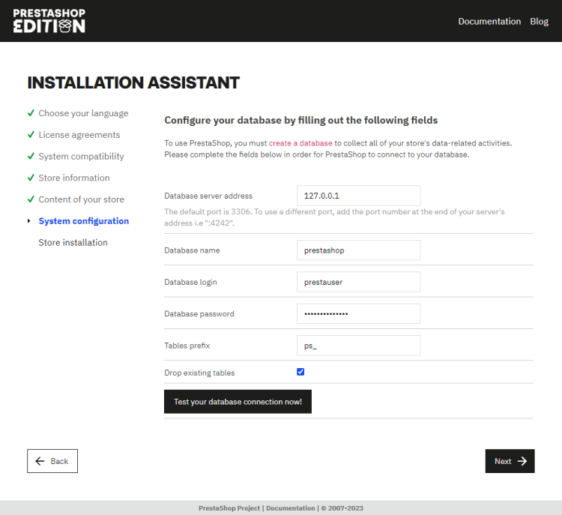Viewport: 562px width, 515px height.
Task: Click the Installation Assistant heading
Action: (x=133, y=82)
